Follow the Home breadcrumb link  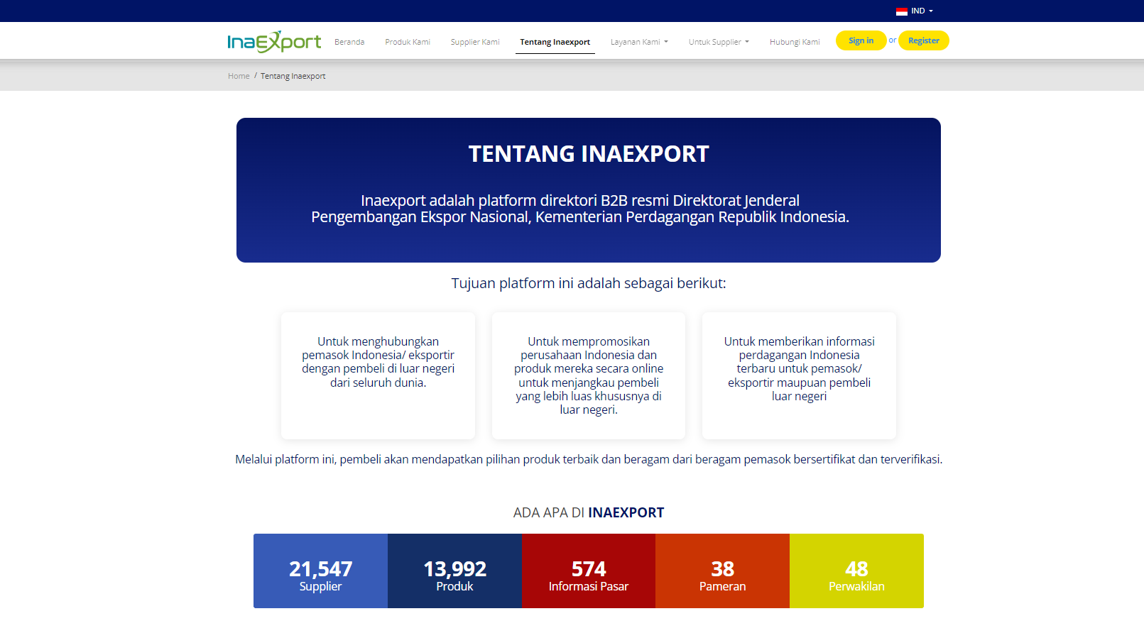pyautogui.click(x=239, y=76)
